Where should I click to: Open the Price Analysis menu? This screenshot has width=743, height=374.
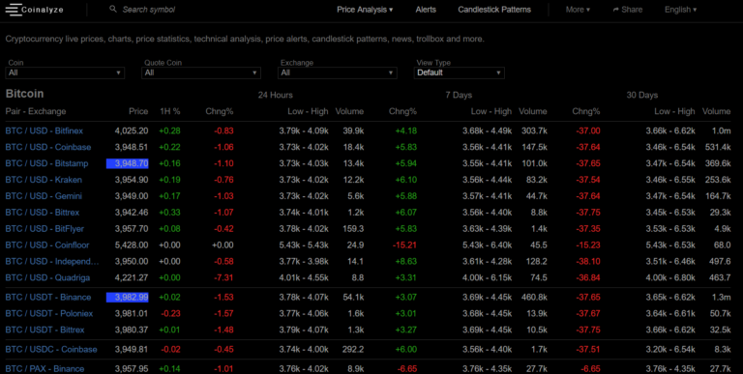365,10
